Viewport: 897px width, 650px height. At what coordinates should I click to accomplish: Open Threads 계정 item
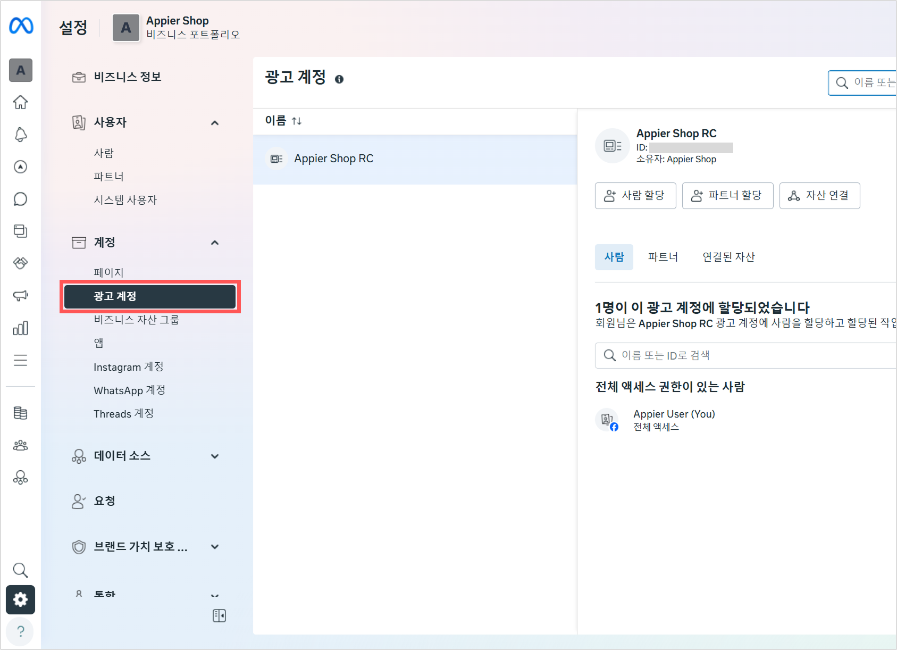click(124, 414)
